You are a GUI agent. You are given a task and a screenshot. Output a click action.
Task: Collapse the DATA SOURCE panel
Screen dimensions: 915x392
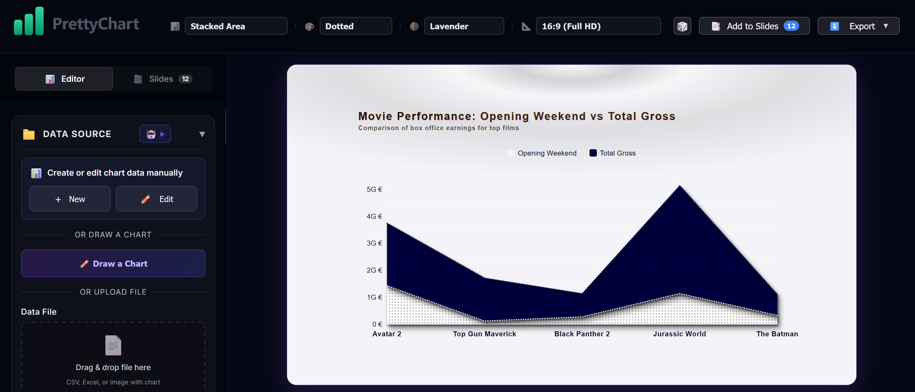click(x=202, y=134)
